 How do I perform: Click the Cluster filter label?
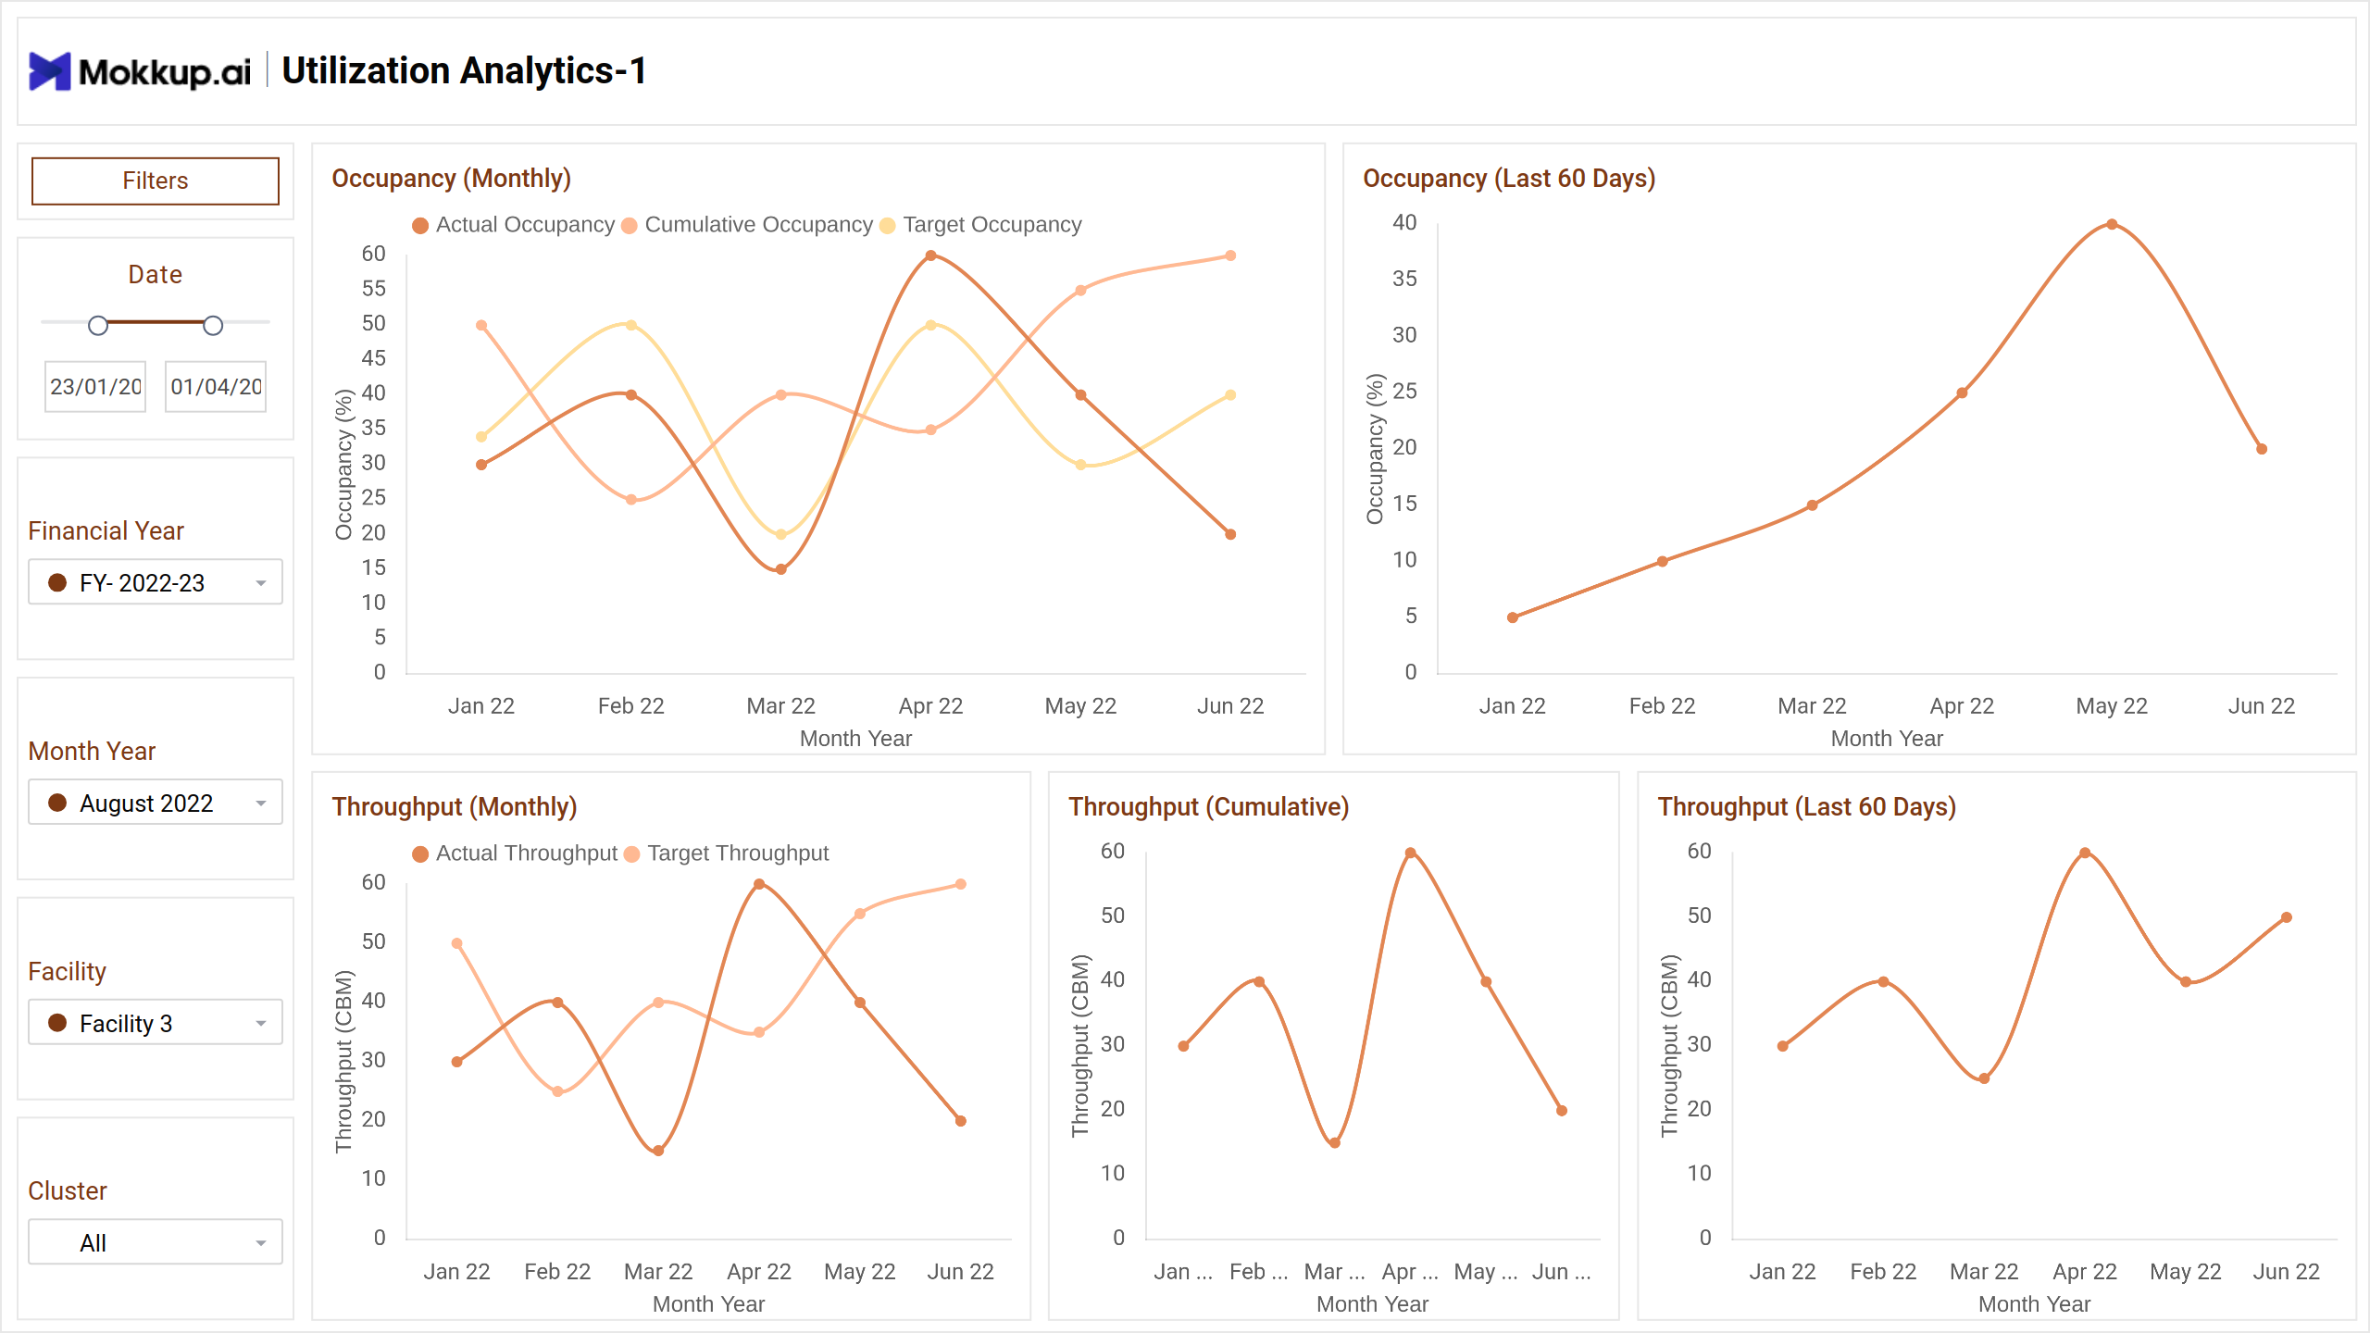point(68,1190)
